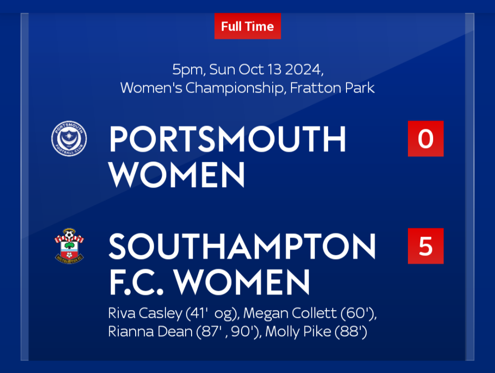Open the Southampton F.C. Women team name
Viewport: 495px width, 373px height.
tap(242, 264)
